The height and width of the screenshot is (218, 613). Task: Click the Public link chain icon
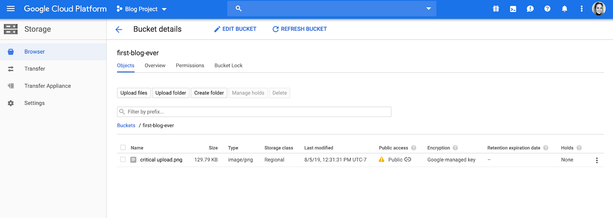point(408,159)
